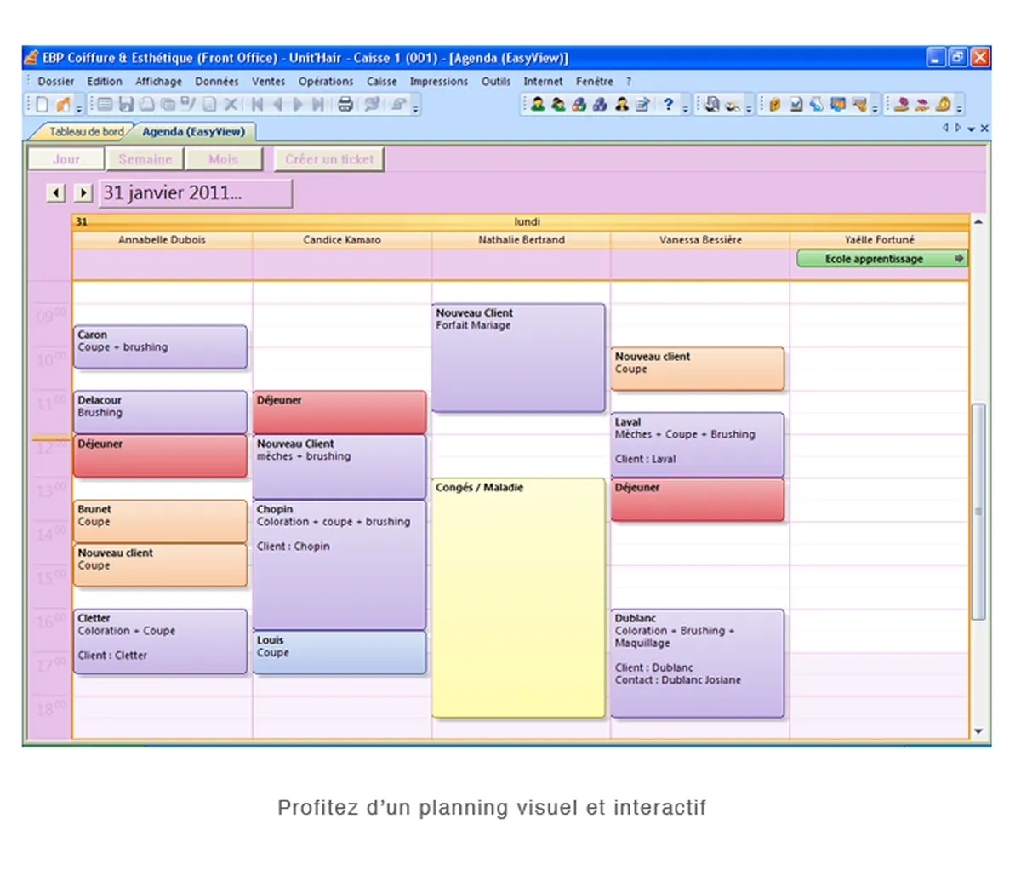Select the Caron Coupe + brushing appointment
1021x876 pixels.
[161, 346]
